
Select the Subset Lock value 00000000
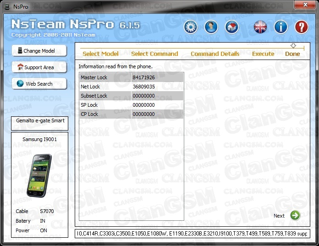pos(143,96)
